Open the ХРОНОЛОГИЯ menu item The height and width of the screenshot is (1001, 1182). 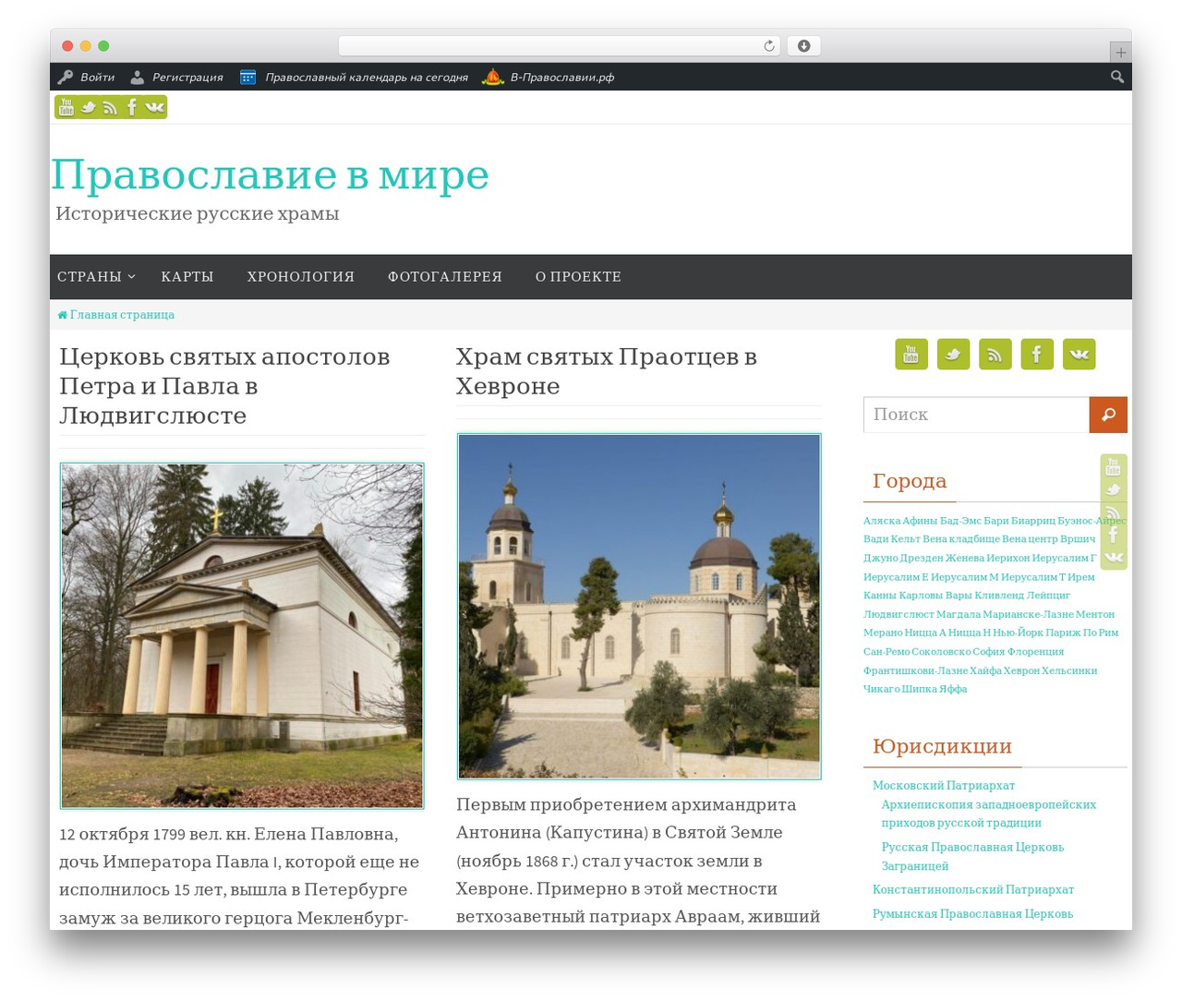click(x=301, y=277)
